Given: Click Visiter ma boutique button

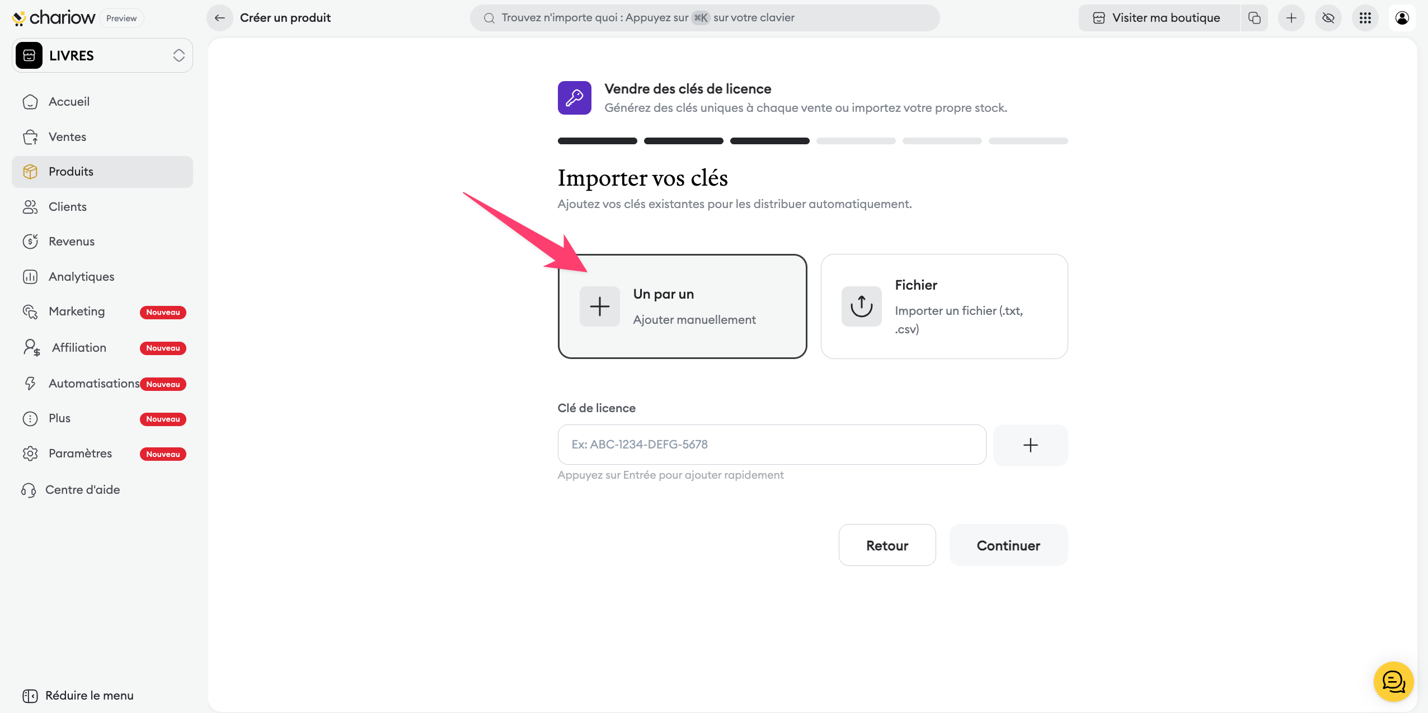Looking at the screenshot, I should pos(1157,18).
